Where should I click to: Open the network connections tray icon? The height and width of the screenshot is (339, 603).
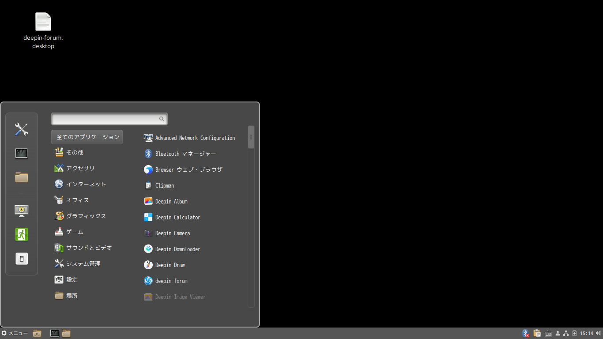(x=566, y=333)
